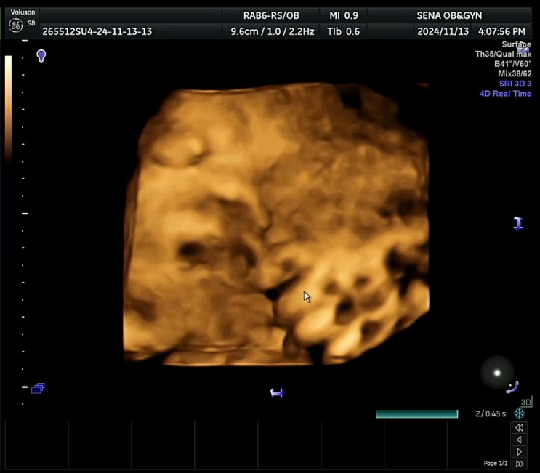Click the patient ID 265512SU4-24-11-13-13 field
The width and height of the screenshot is (540, 473).
pos(97,32)
